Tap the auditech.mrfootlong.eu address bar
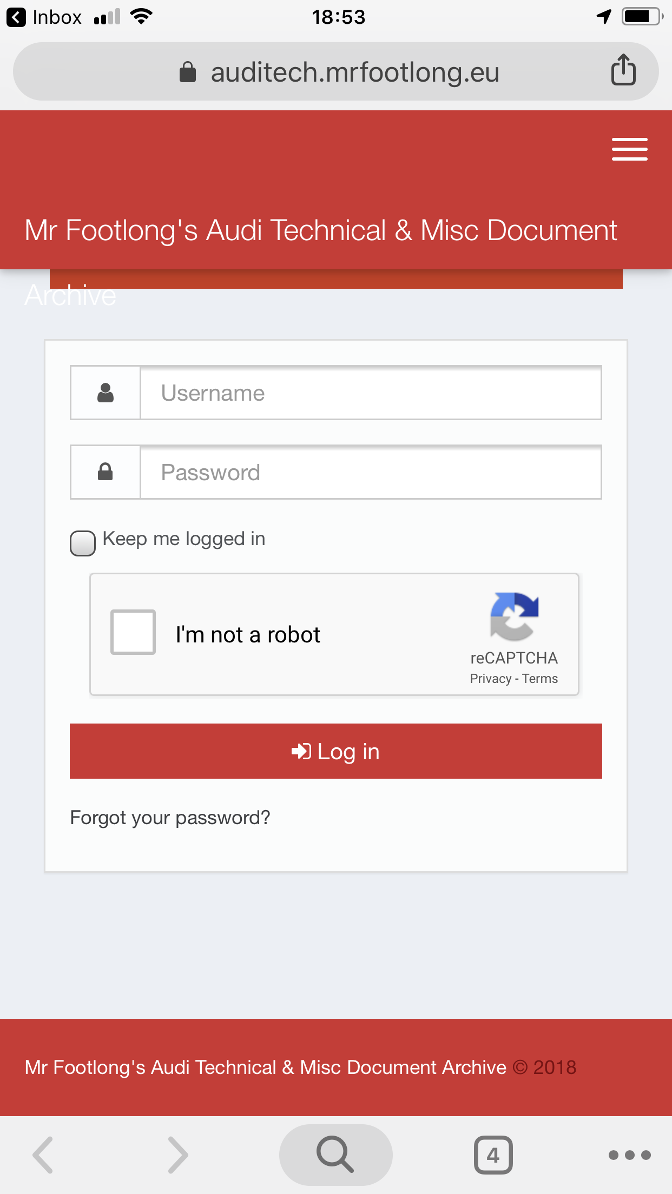 pos(336,71)
